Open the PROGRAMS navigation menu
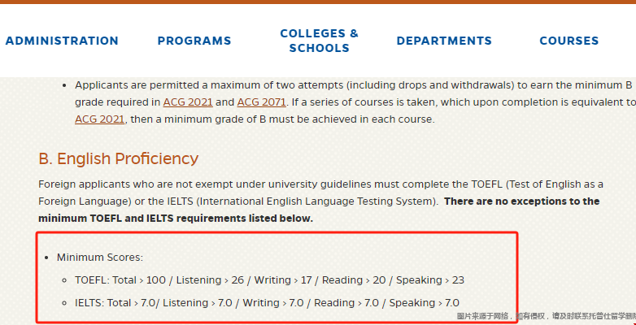 pos(194,41)
